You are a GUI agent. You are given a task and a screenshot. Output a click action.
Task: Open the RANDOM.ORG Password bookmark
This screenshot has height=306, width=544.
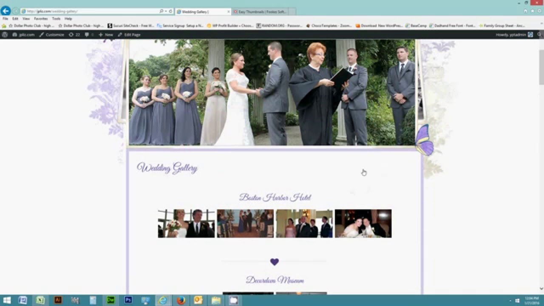280,25
